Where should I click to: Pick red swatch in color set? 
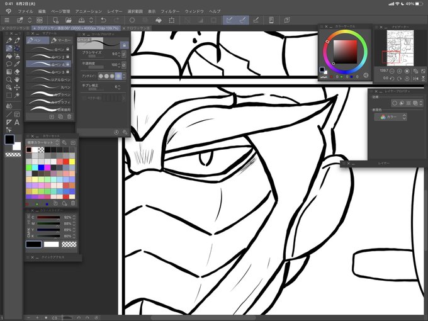[66, 161]
